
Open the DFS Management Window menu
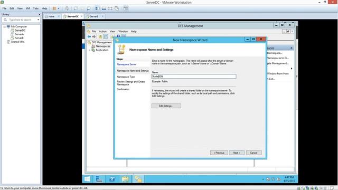point(123,32)
